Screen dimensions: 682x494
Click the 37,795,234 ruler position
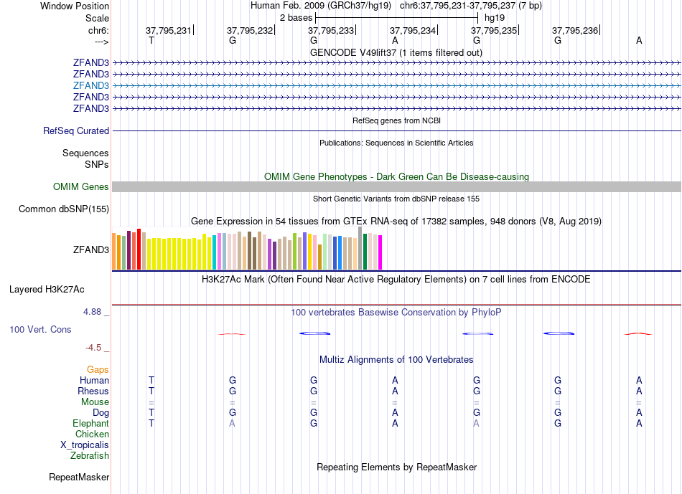[x=413, y=30]
